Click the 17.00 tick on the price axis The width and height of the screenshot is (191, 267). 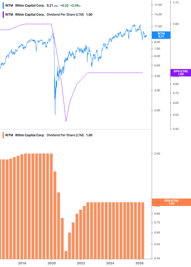(158, 5)
